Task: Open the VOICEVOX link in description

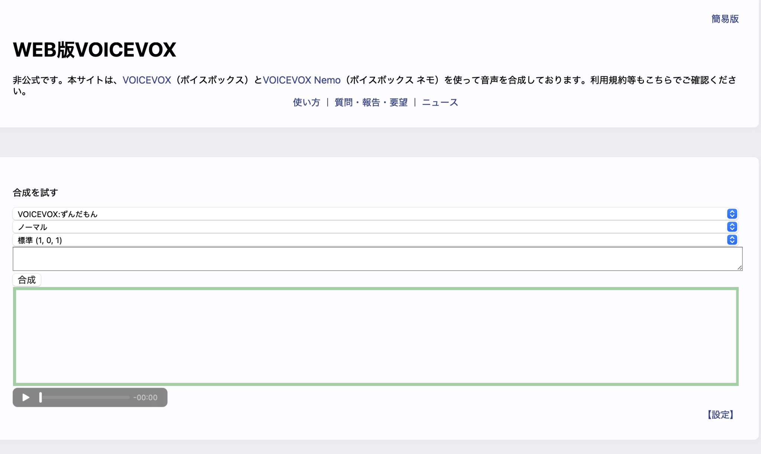Action: click(147, 80)
